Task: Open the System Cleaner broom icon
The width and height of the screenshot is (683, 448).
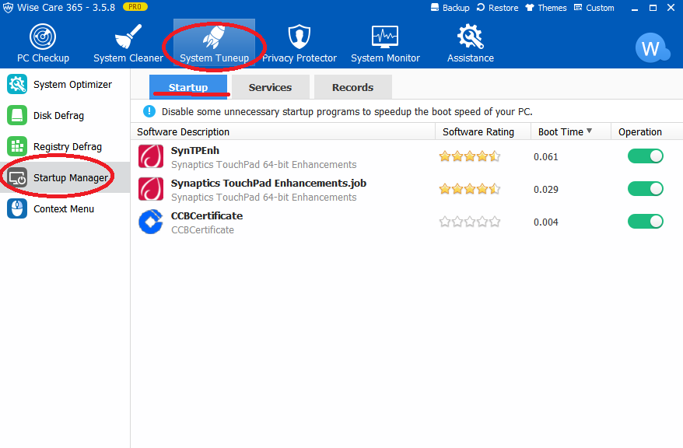Action: (128, 37)
